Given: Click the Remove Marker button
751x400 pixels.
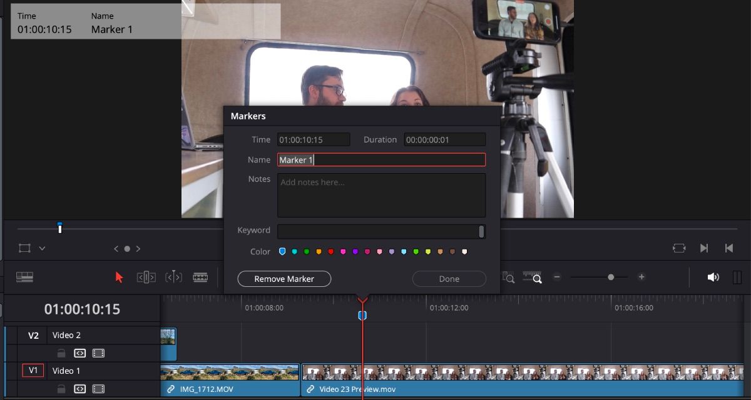Looking at the screenshot, I should [284, 279].
